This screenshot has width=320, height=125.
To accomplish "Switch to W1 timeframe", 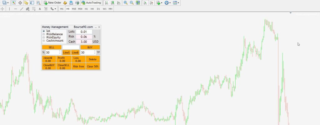I will tap(104, 9).
